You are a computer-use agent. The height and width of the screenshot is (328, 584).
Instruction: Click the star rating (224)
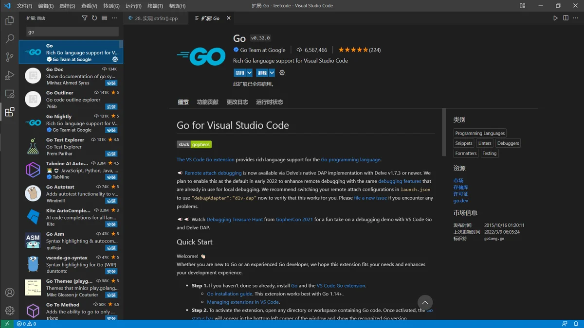tap(360, 50)
